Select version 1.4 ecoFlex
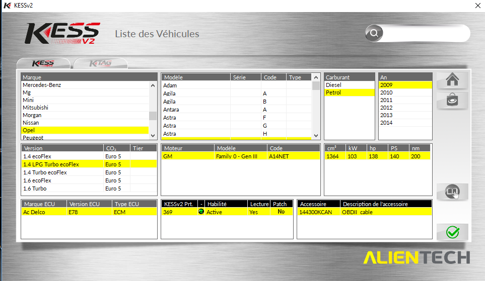Viewport: 485px width, 281px height. (x=89, y=156)
